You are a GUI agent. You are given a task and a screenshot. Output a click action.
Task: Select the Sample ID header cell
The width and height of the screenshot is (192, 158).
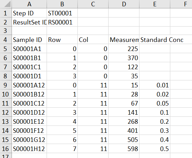(x=29, y=39)
